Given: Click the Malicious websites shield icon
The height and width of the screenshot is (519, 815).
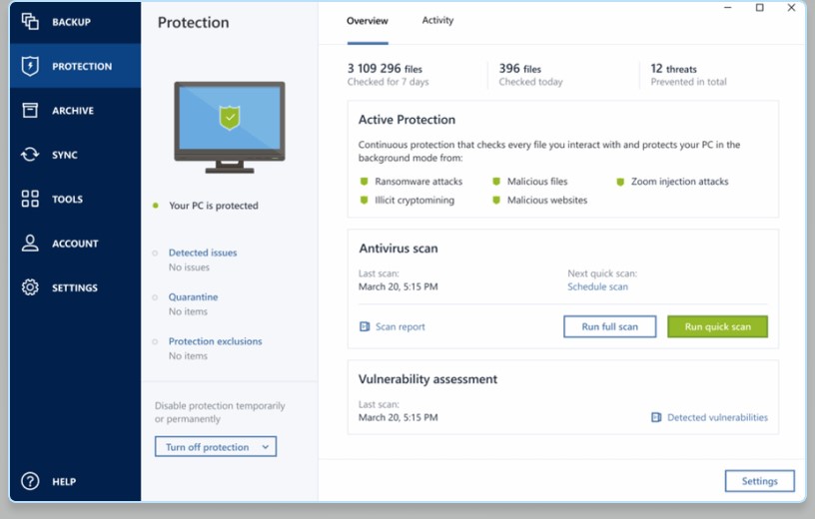Looking at the screenshot, I should coord(496,200).
